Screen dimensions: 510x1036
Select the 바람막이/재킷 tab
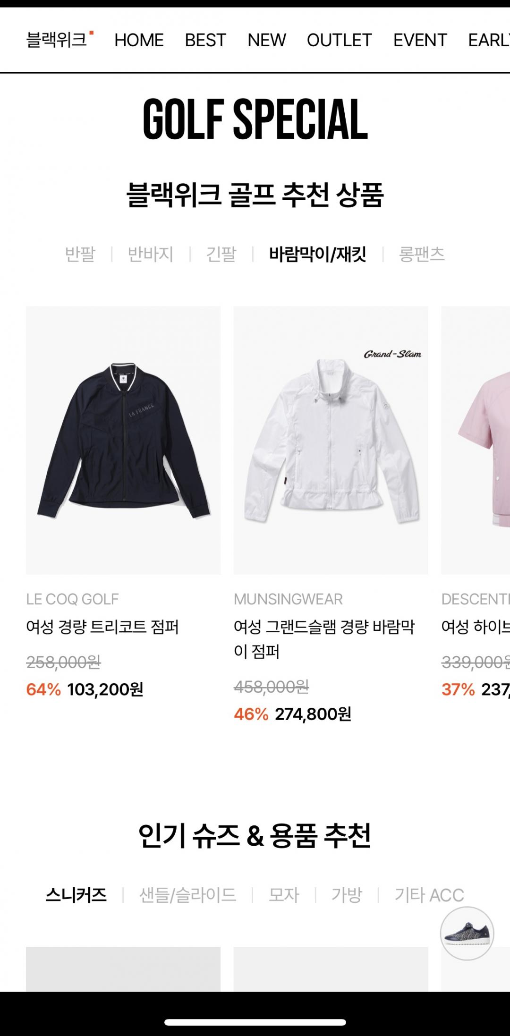(318, 254)
